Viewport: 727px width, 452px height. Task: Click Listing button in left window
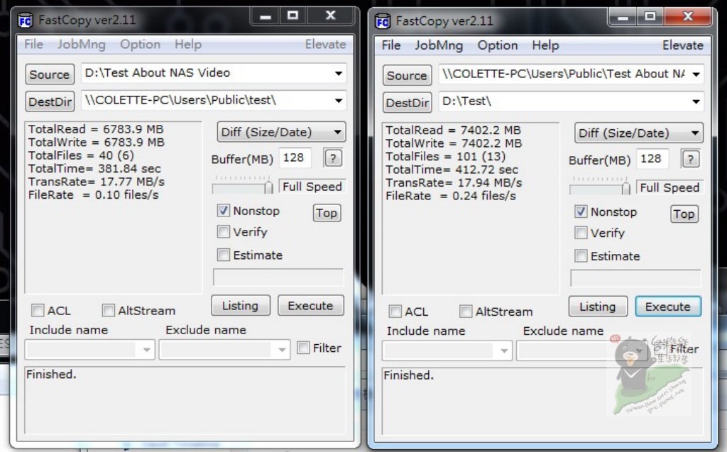(241, 306)
